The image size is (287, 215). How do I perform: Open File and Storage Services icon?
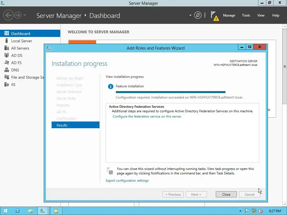click(x=7, y=77)
